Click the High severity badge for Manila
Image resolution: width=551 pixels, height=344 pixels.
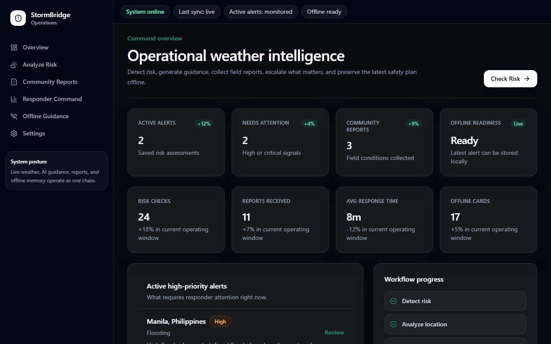pyautogui.click(x=220, y=322)
